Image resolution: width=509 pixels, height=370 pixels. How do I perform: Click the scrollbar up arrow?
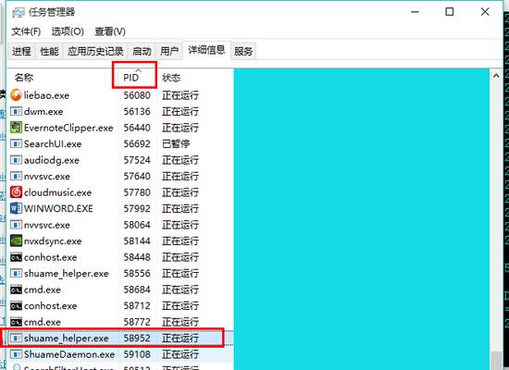[496, 76]
